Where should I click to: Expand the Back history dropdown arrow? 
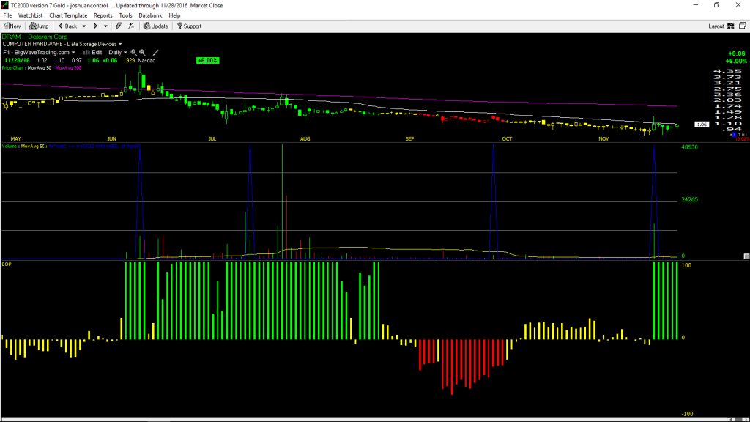point(84,26)
